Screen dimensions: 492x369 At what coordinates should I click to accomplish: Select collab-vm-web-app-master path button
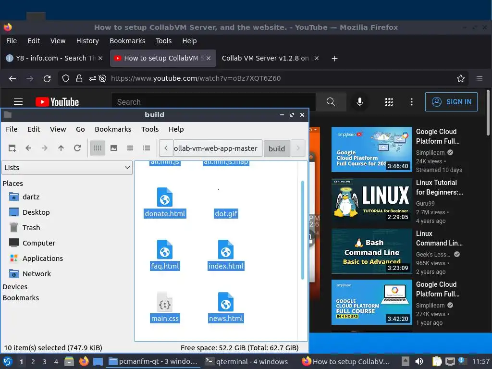[x=218, y=148]
